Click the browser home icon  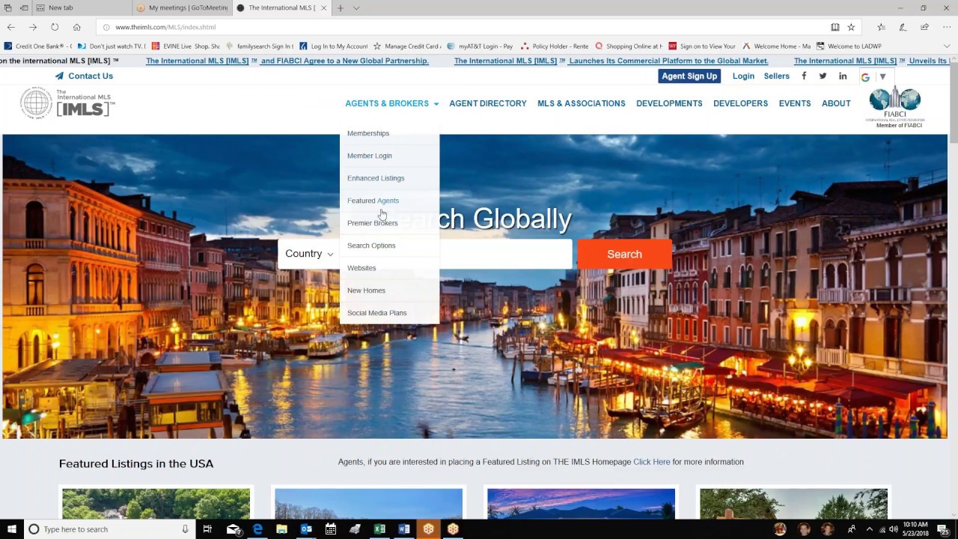76,27
